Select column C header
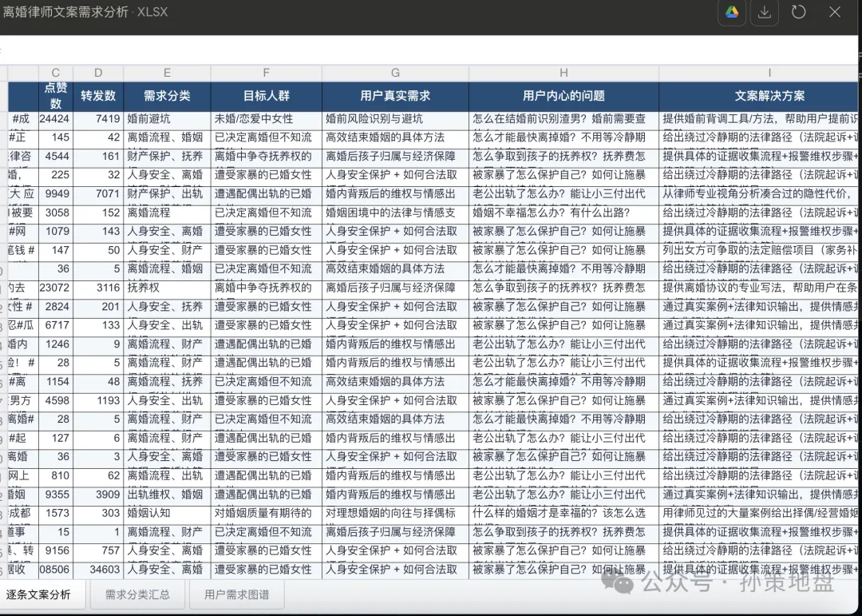Screen dimensions: 862x616 coord(55,73)
